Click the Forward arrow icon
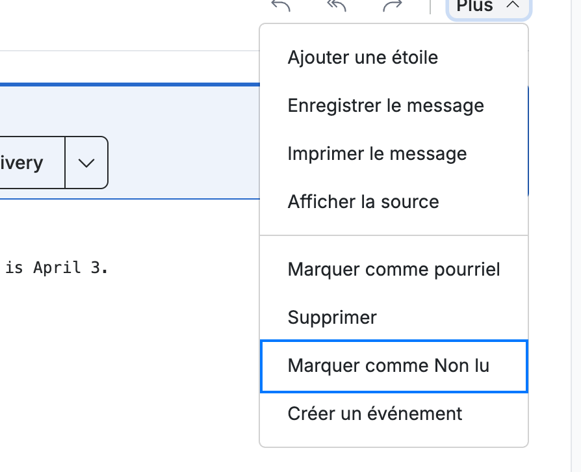581x472 pixels. pos(393,6)
